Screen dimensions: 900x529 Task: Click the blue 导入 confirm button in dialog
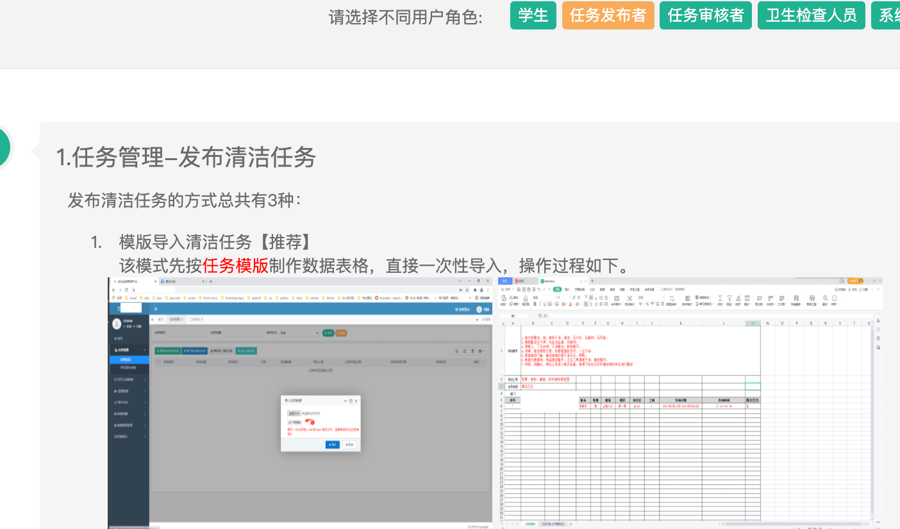coord(332,444)
